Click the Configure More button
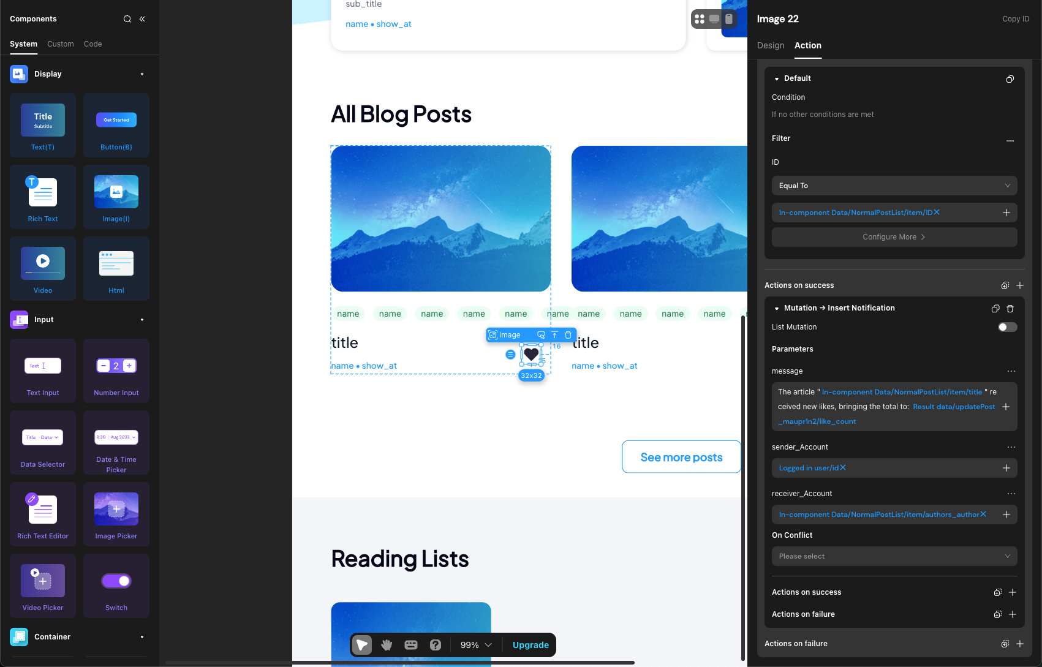This screenshot has height=667, width=1042. tap(894, 237)
